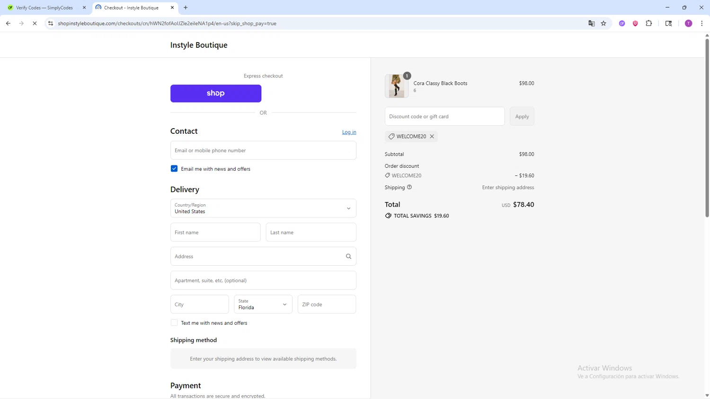The height and width of the screenshot is (399, 710).
Task: Click the browser back arrow
Action: (8, 23)
